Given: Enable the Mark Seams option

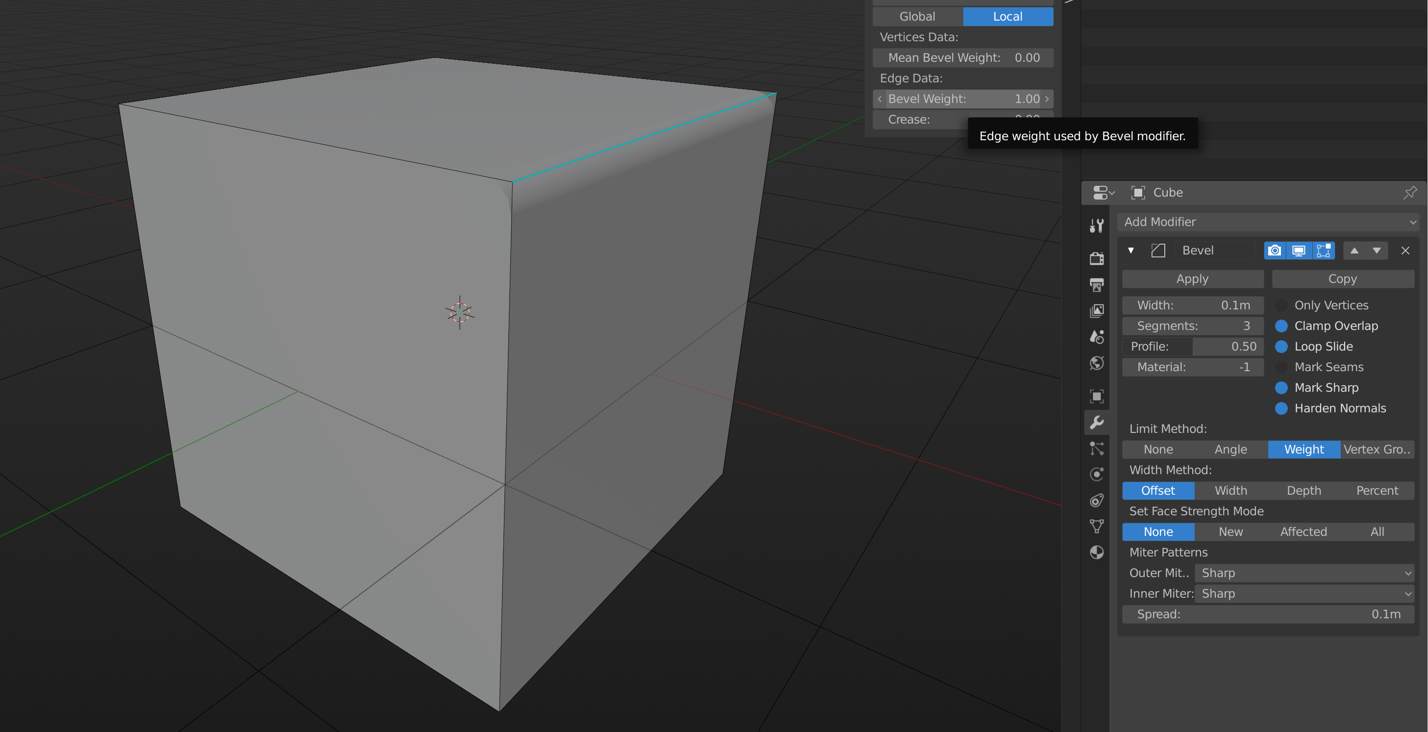Looking at the screenshot, I should [1281, 367].
